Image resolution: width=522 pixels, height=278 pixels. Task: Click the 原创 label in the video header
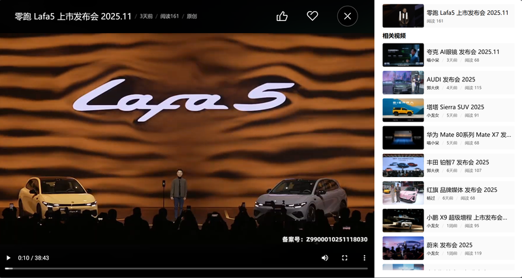(191, 16)
